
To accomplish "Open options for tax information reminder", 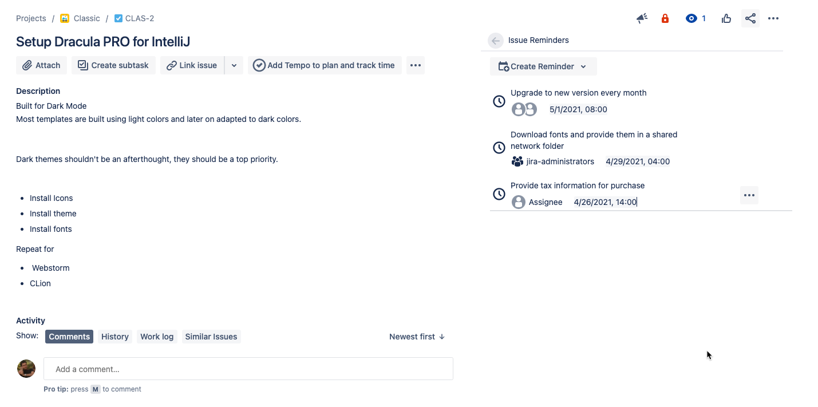I will [749, 195].
